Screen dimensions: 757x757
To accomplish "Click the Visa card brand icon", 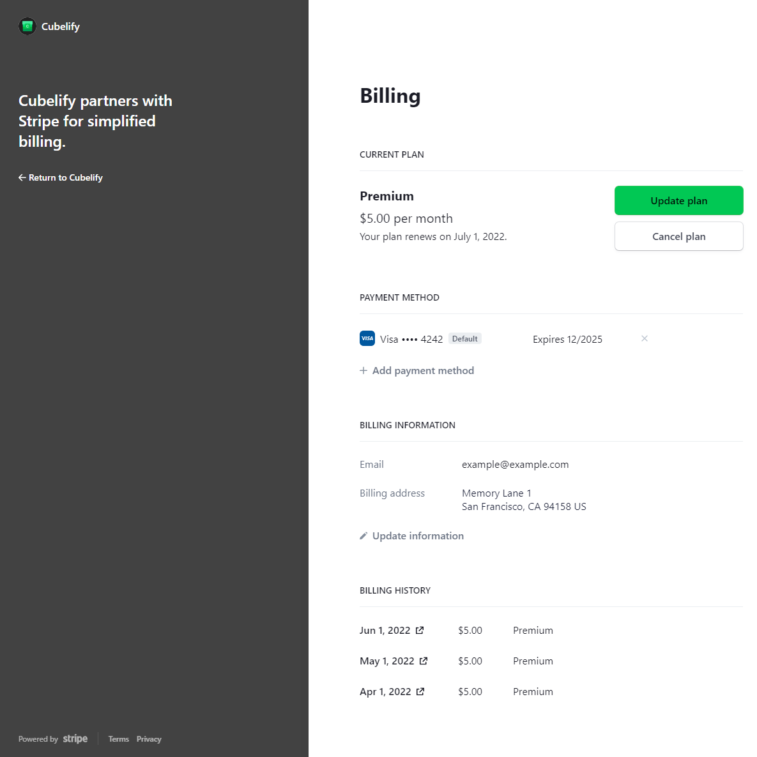I will [367, 339].
